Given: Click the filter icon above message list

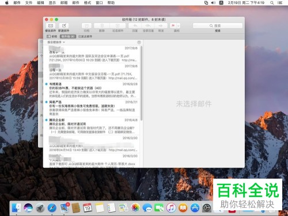Looking at the screenshot, I should pyautogui.click(x=139, y=43).
